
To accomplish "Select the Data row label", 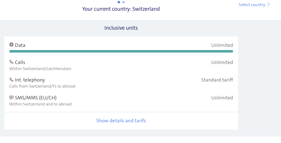I will point(20,45).
